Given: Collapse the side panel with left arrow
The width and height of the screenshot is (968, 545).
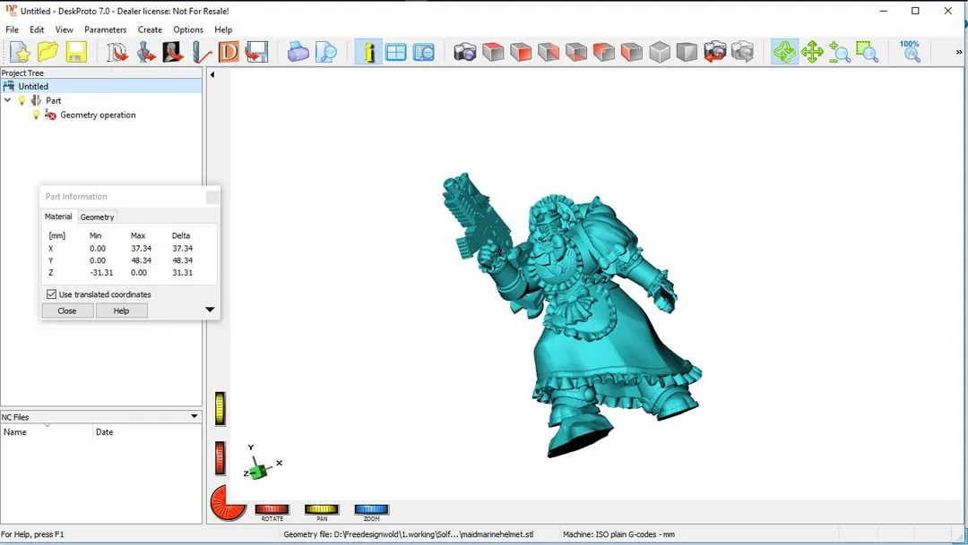Looking at the screenshot, I should [x=212, y=74].
